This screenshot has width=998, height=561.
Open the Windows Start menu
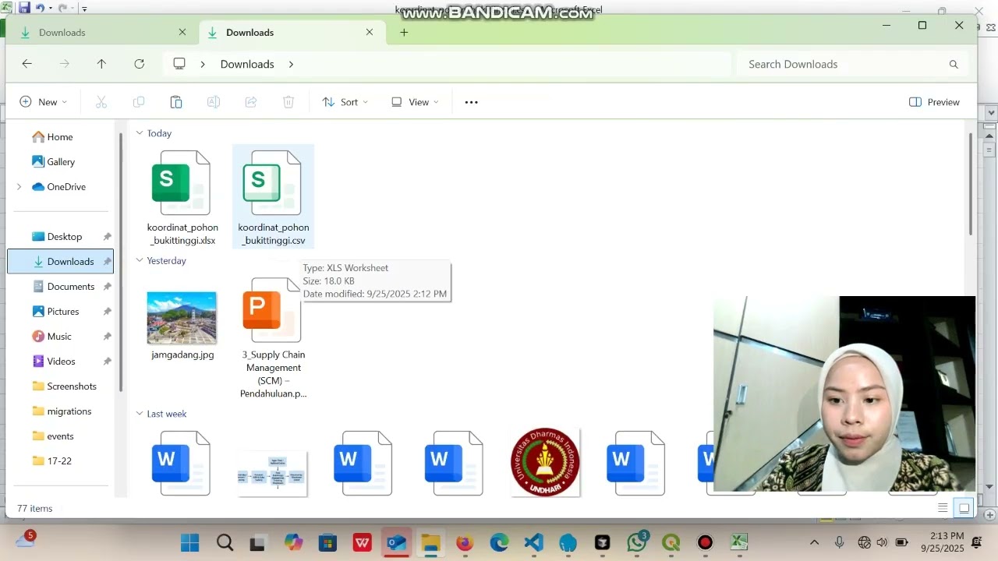[x=189, y=542]
